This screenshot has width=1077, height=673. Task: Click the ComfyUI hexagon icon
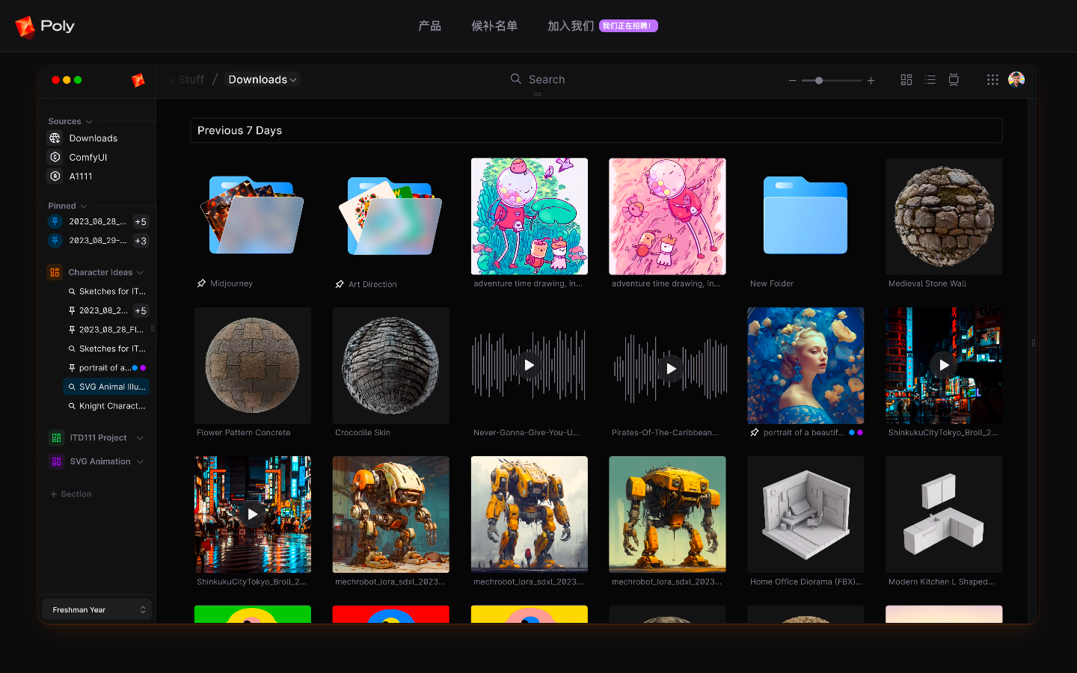55,157
